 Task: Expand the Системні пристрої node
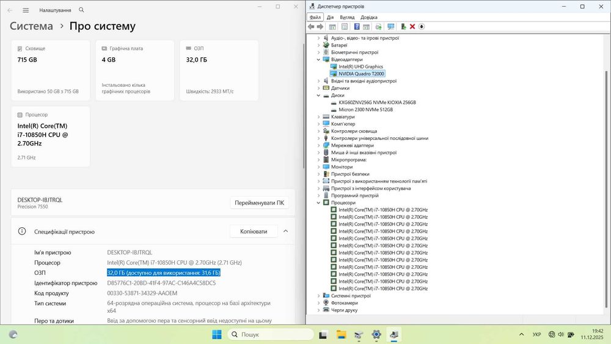(x=318, y=296)
